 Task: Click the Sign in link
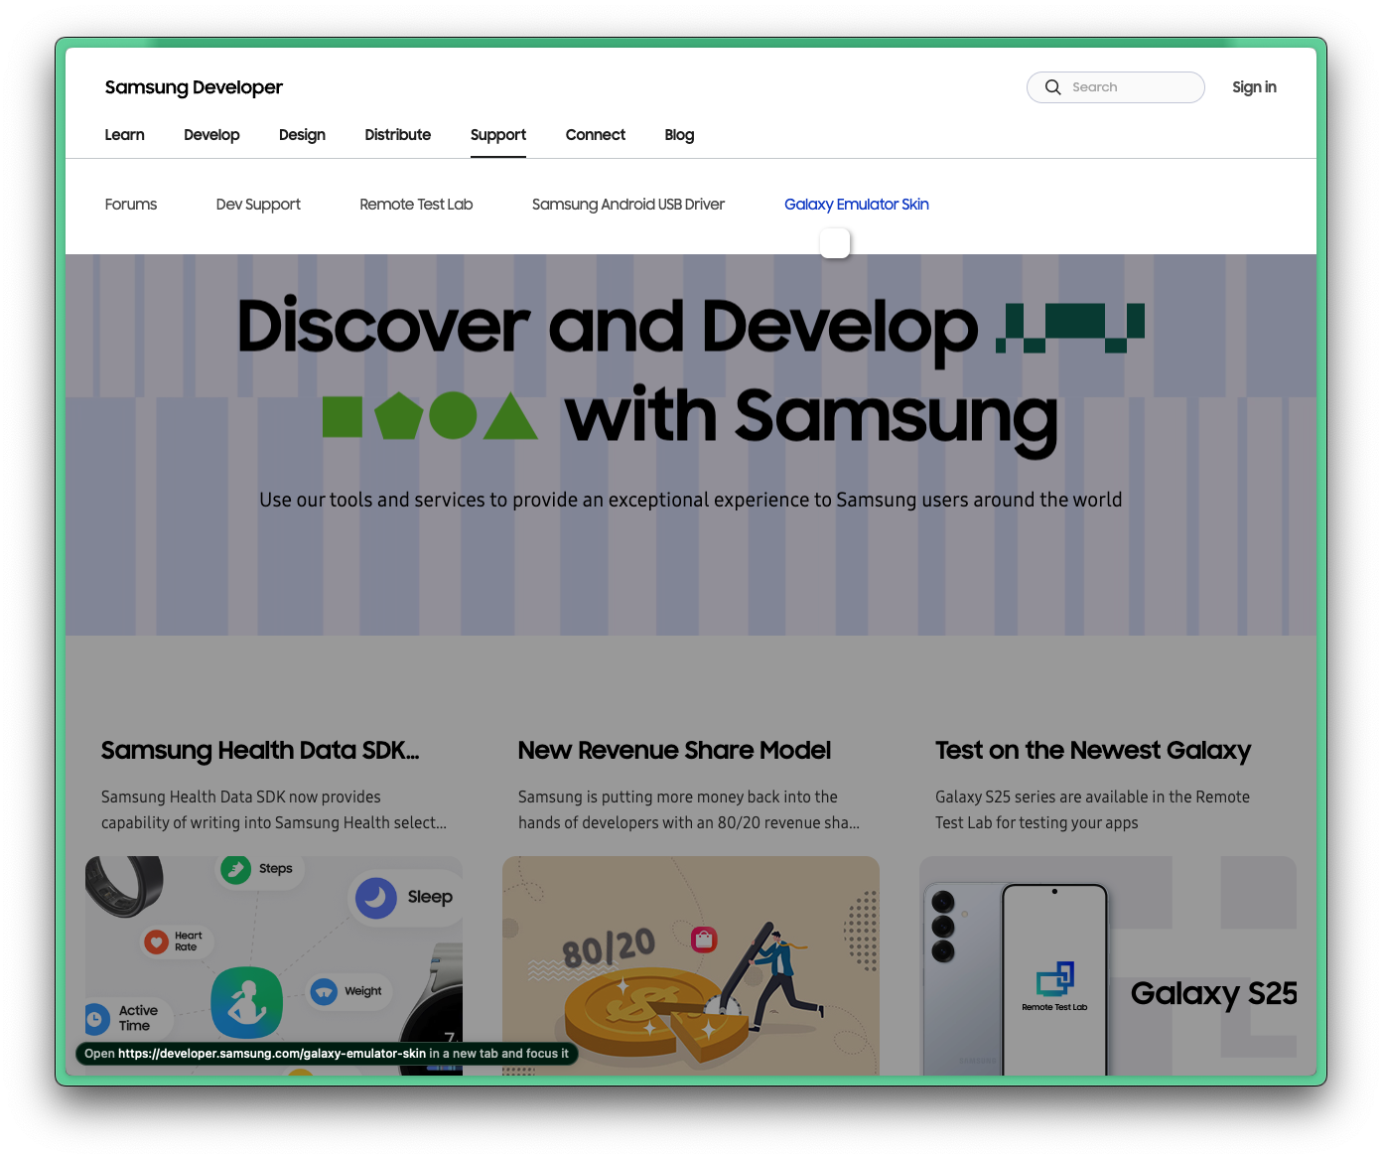point(1254,87)
